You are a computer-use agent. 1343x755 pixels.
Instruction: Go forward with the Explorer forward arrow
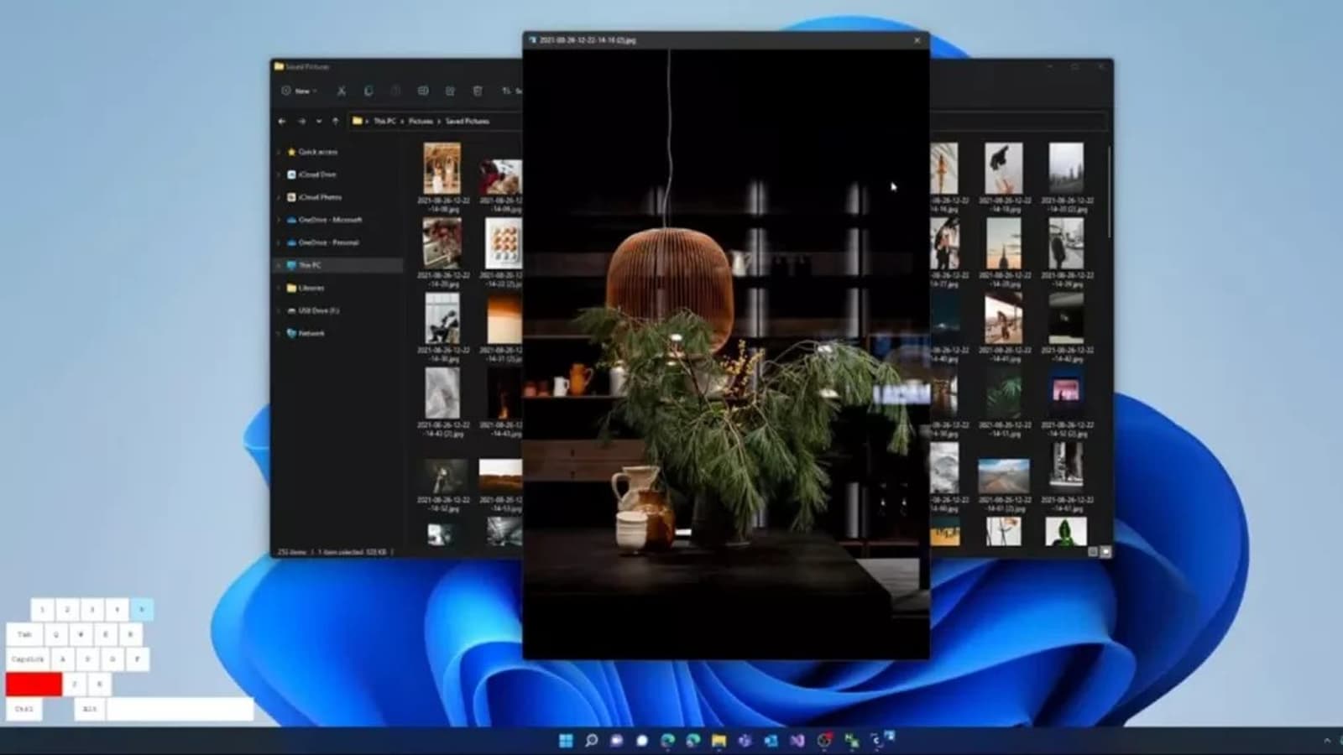coord(301,121)
